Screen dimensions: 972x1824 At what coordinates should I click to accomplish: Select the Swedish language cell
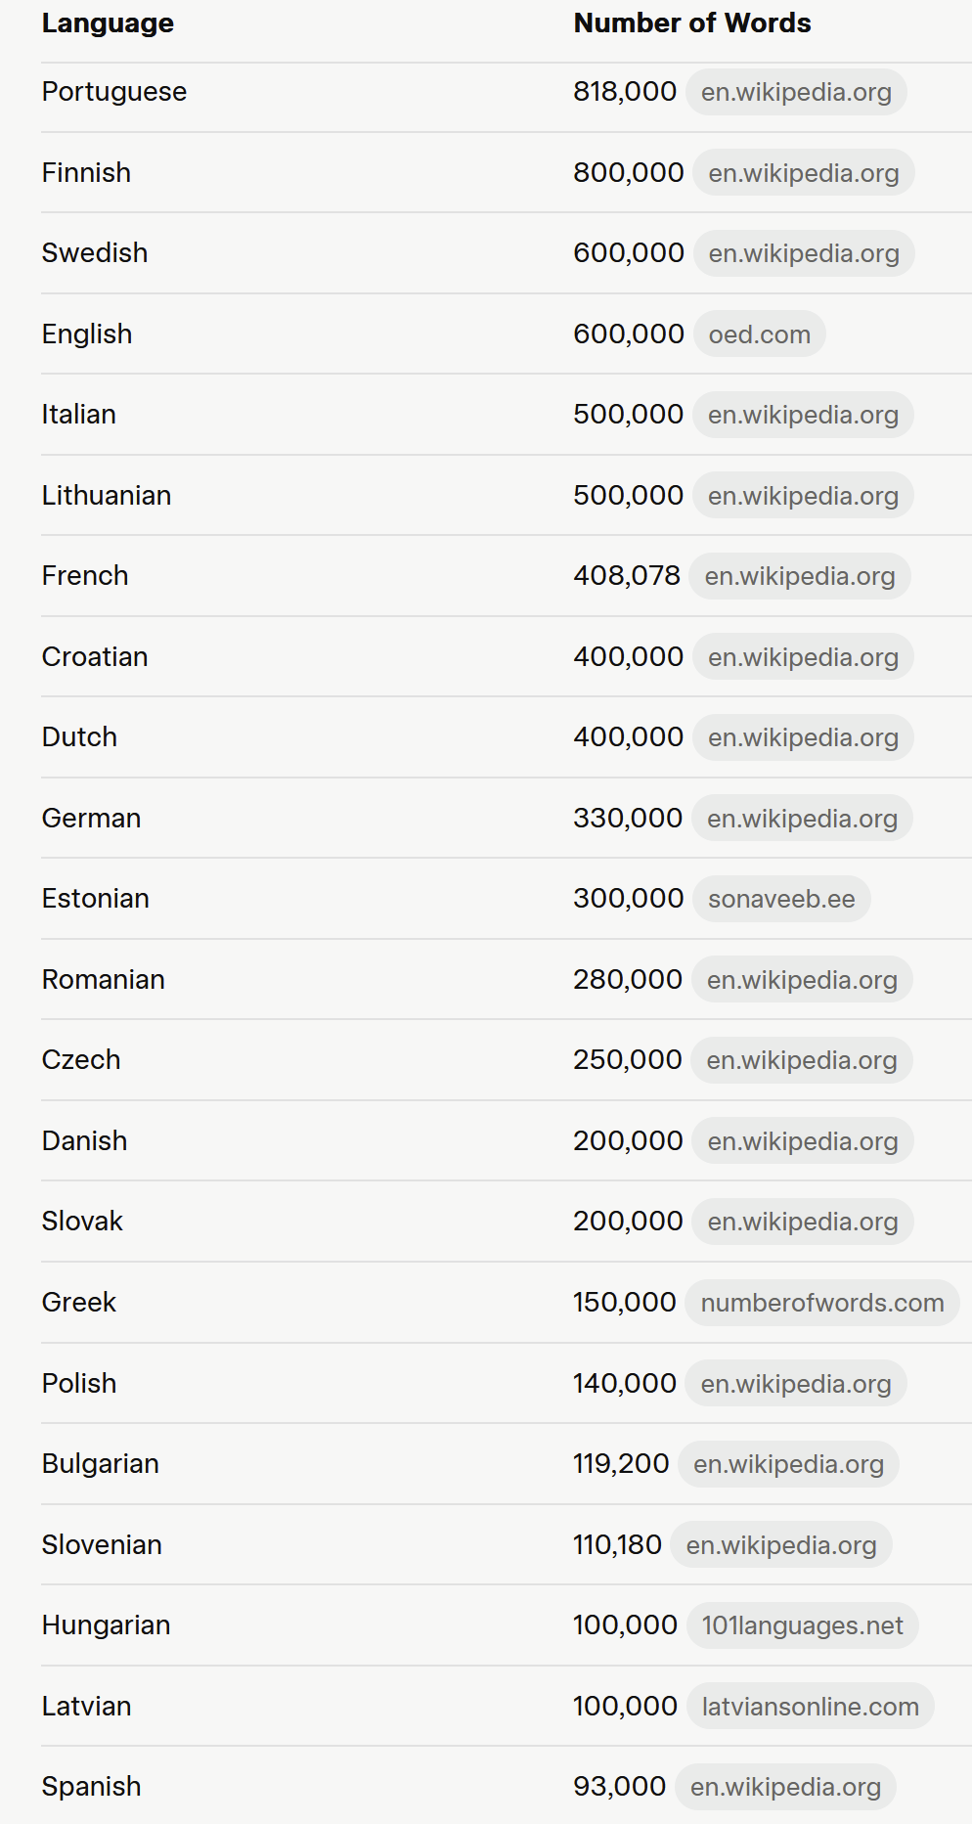95,253
